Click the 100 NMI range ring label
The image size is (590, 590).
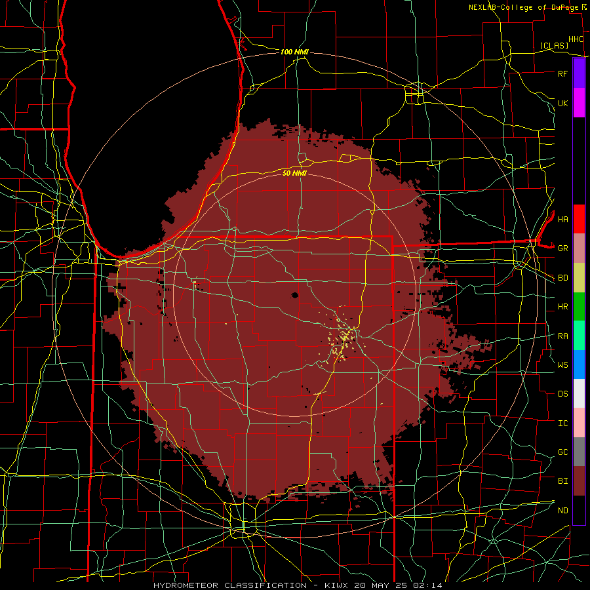click(294, 52)
